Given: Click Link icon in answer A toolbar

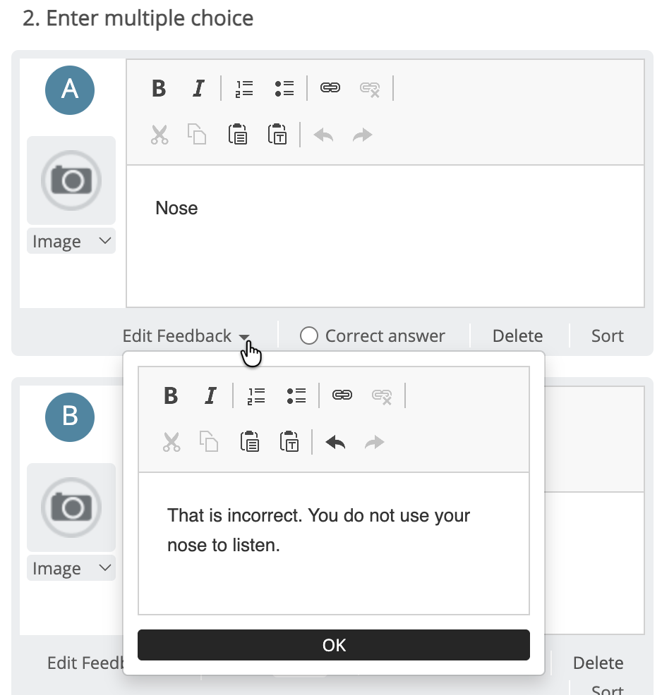Looking at the screenshot, I should [330, 88].
